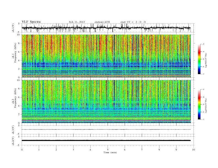Click the "-4" tick on ch.2 color bar
The height and width of the screenshot is (168, 218).
click(x=203, y=97)
